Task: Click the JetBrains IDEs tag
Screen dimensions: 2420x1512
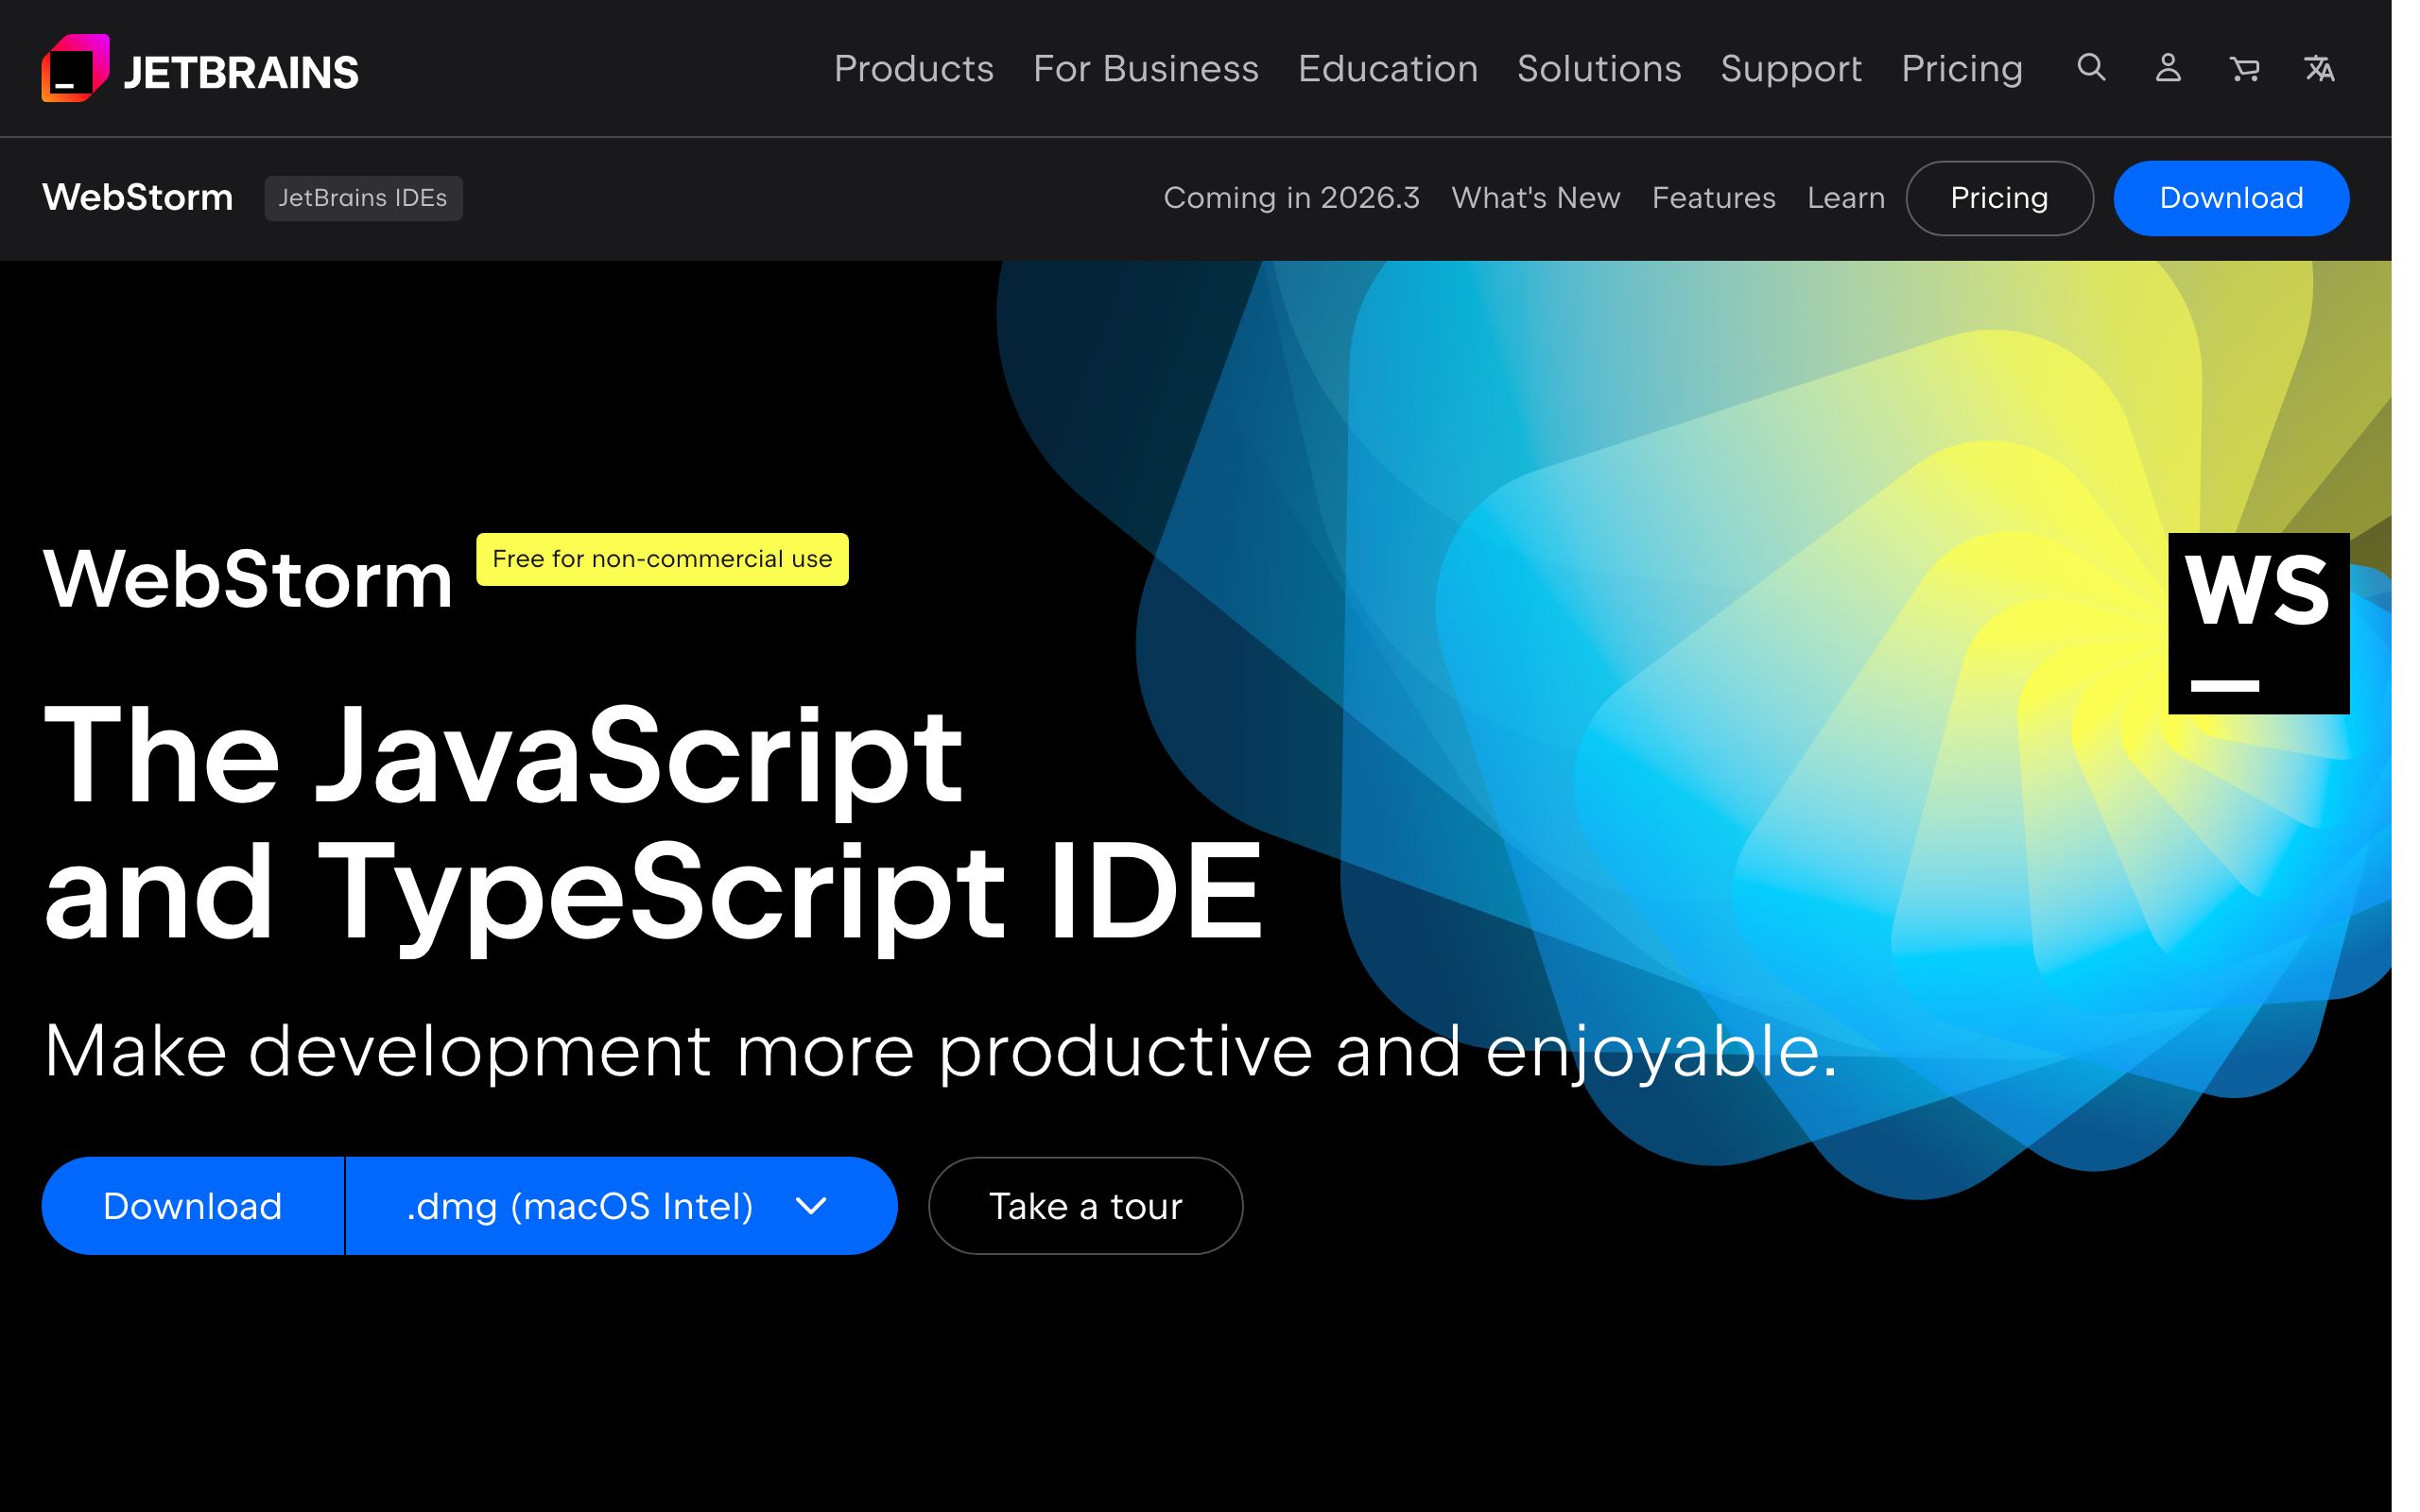Action: [363, 198]
